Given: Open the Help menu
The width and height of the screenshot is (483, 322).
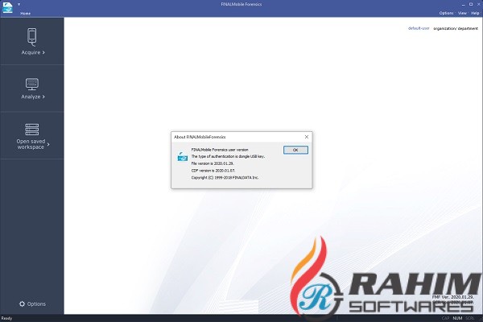Looking at the screenshot, I should pyautogui.click(x=475, y=13).
